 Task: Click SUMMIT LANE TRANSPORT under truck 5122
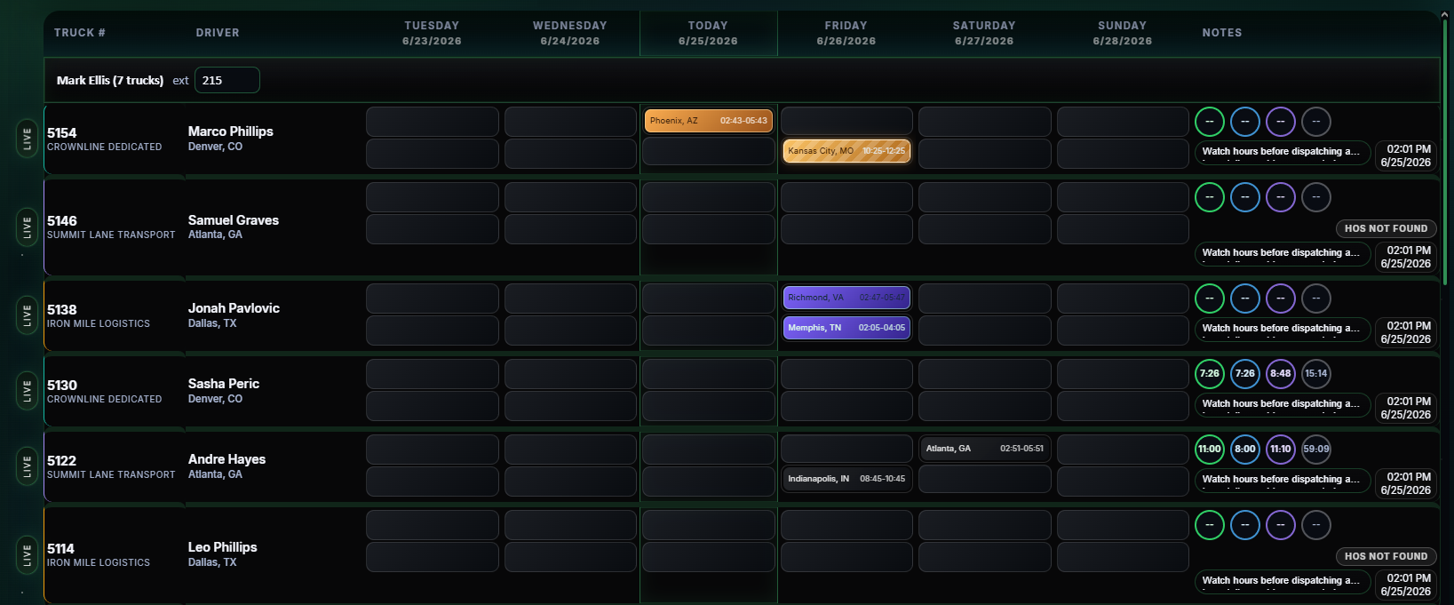click(x=111, y=475)
